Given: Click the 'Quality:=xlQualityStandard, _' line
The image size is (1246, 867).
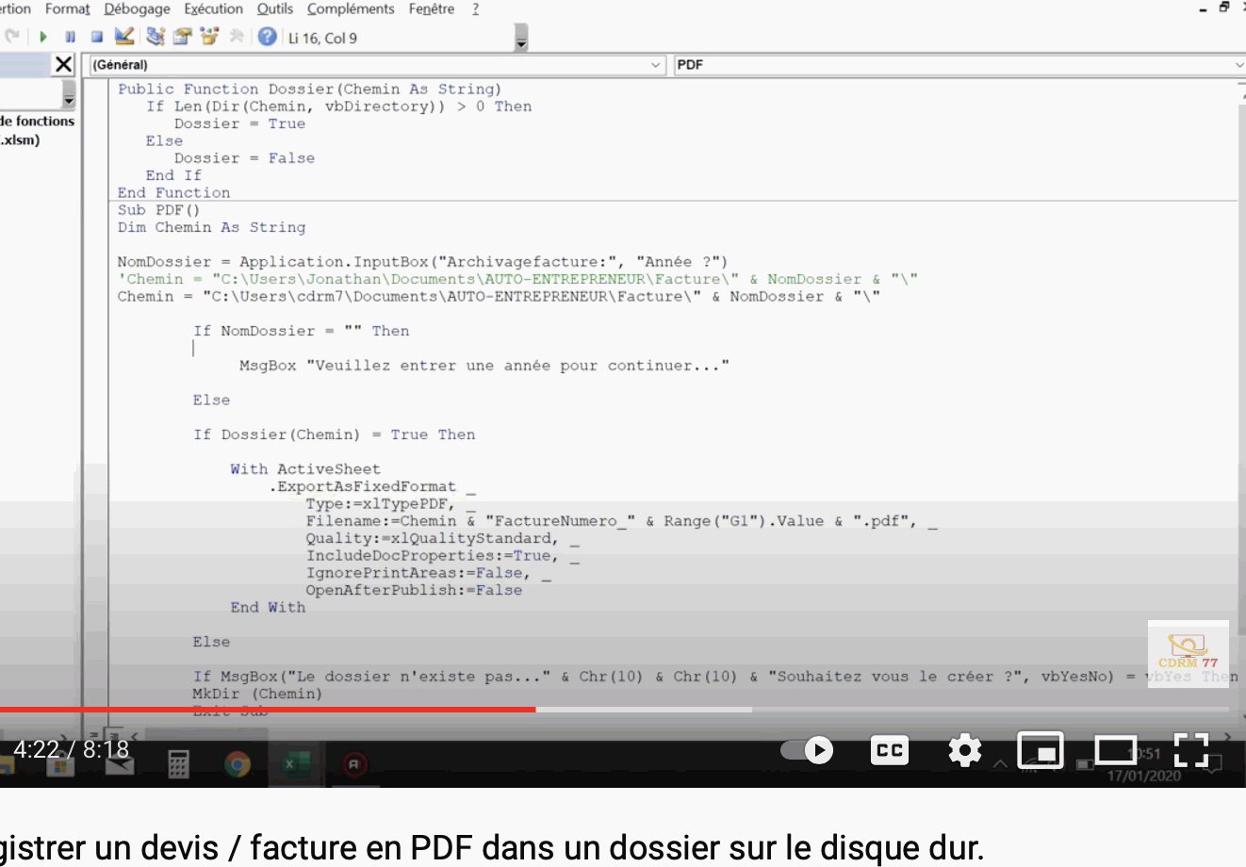Looking at the screenshot, I should pos(442,538).
